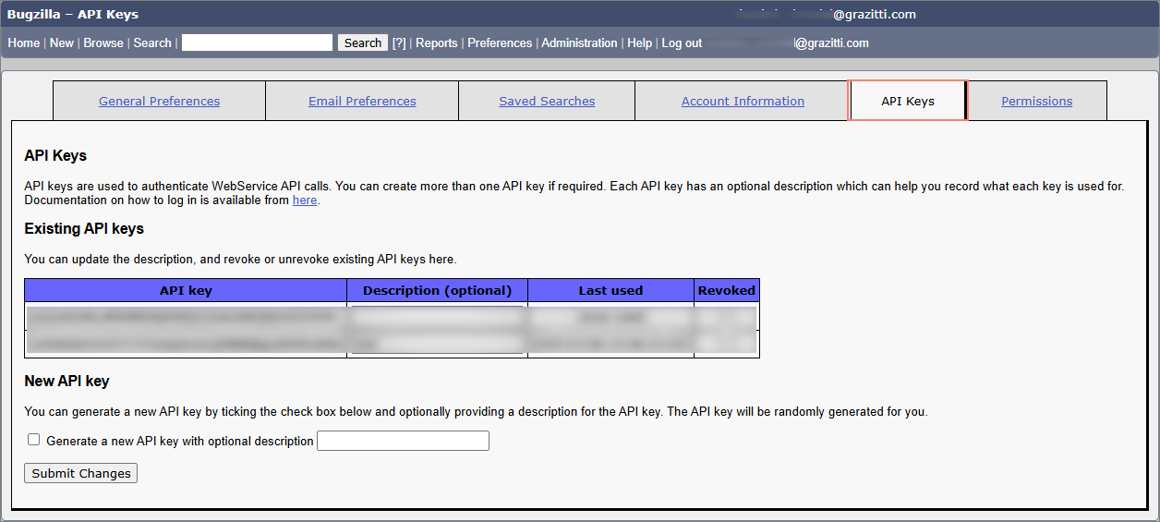Tick the Generate a new API key checkbox
The width and height of the screenshot is (1160, 522).
pyautogui.click(x=34, y=441)
